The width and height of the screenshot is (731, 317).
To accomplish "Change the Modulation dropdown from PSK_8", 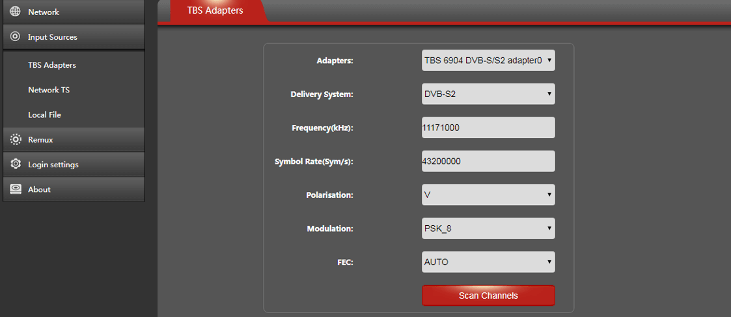I will click(x=488, y=228).
